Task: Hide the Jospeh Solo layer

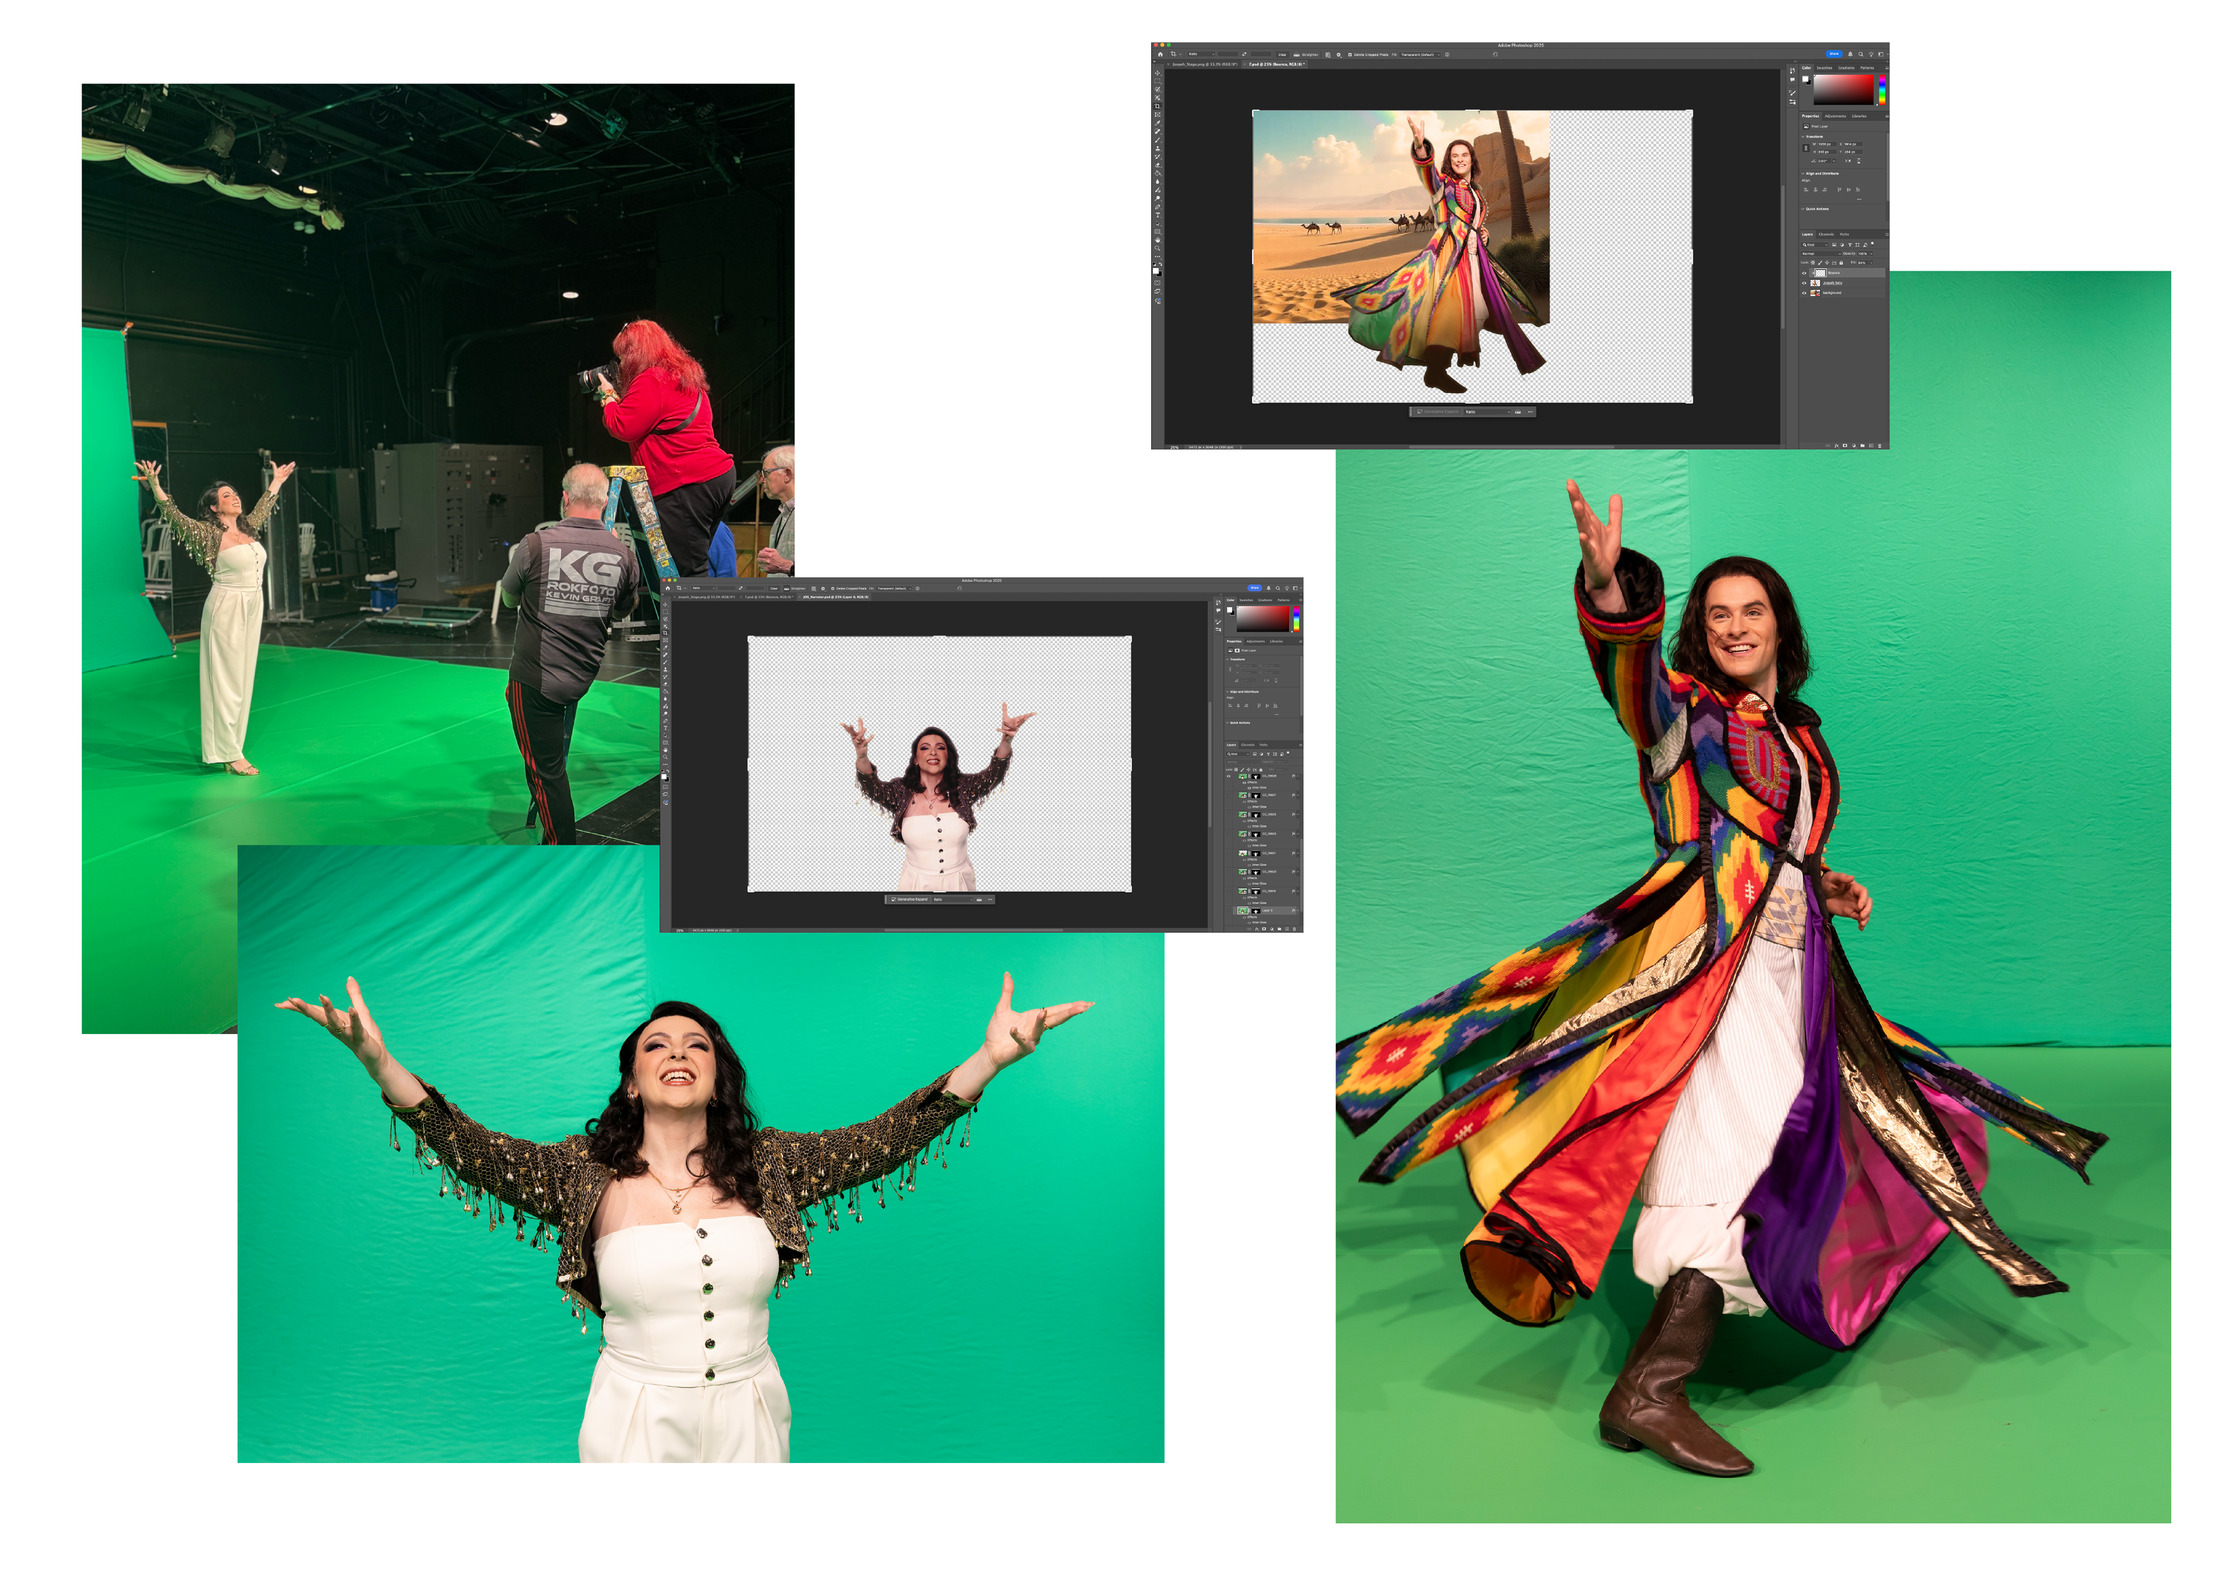Action: pyautogui.click(x=1805, y=283)
